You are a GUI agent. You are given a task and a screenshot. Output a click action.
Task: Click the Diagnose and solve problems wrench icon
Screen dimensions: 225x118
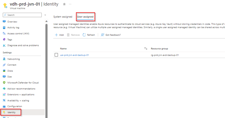[4, 45]
